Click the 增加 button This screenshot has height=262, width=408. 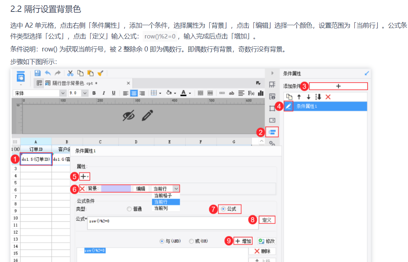click(x=243, y=241)
